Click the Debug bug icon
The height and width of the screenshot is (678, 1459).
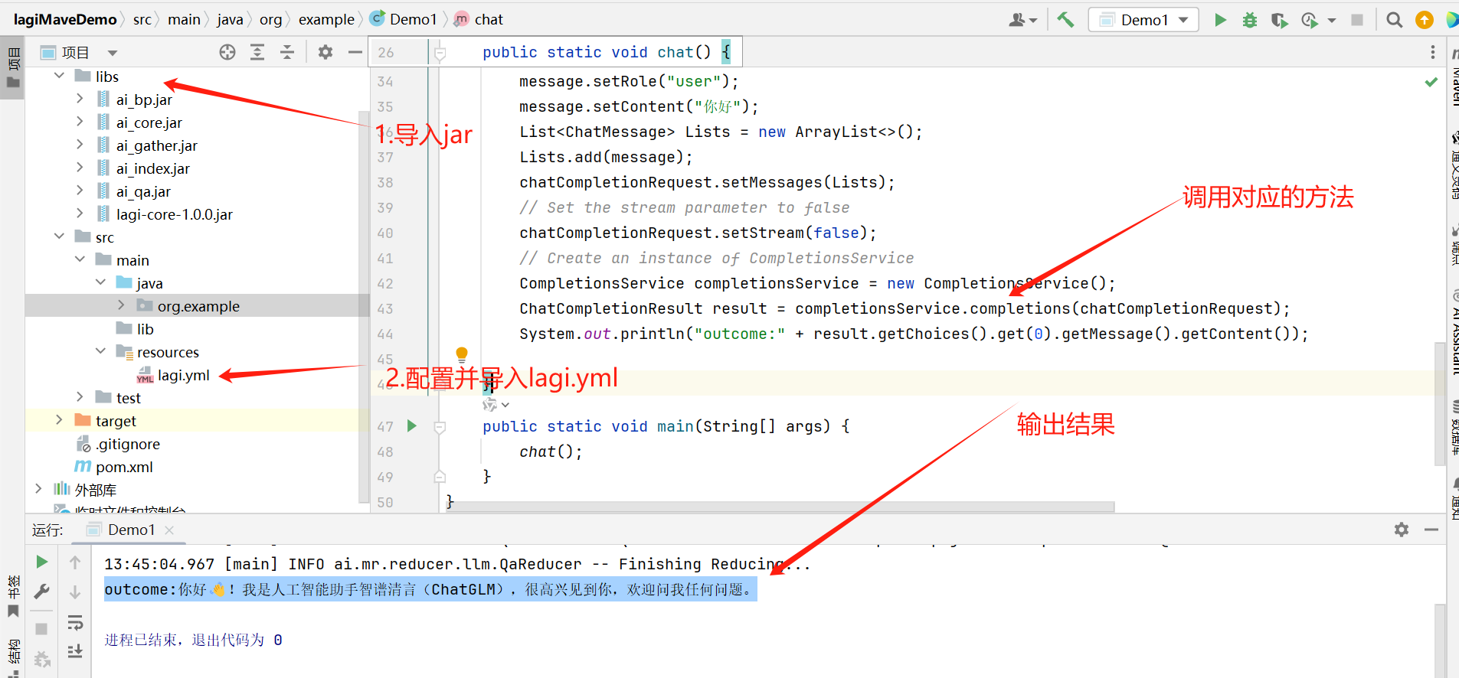click(1250, 20)
